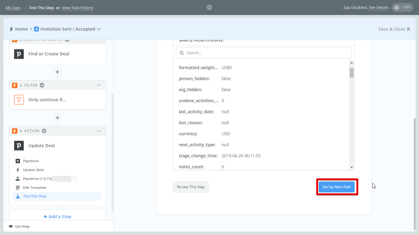The width and height of the screenshot is (419, 235).
Task: Open the Pipedrive (1.0.15) account substep
Action: (57, 179)
